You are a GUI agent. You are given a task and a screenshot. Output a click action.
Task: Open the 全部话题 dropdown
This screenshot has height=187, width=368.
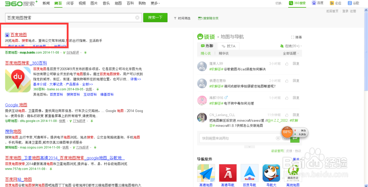pyautogui.click(x=291, y=53)
